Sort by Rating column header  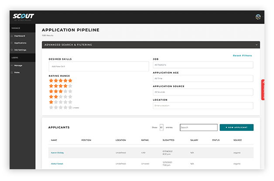coord(145,140)
